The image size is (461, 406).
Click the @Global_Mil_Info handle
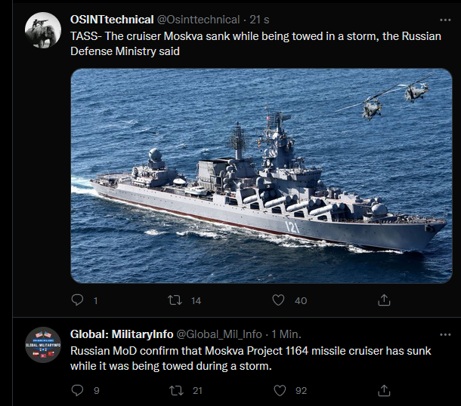[218, 334]
